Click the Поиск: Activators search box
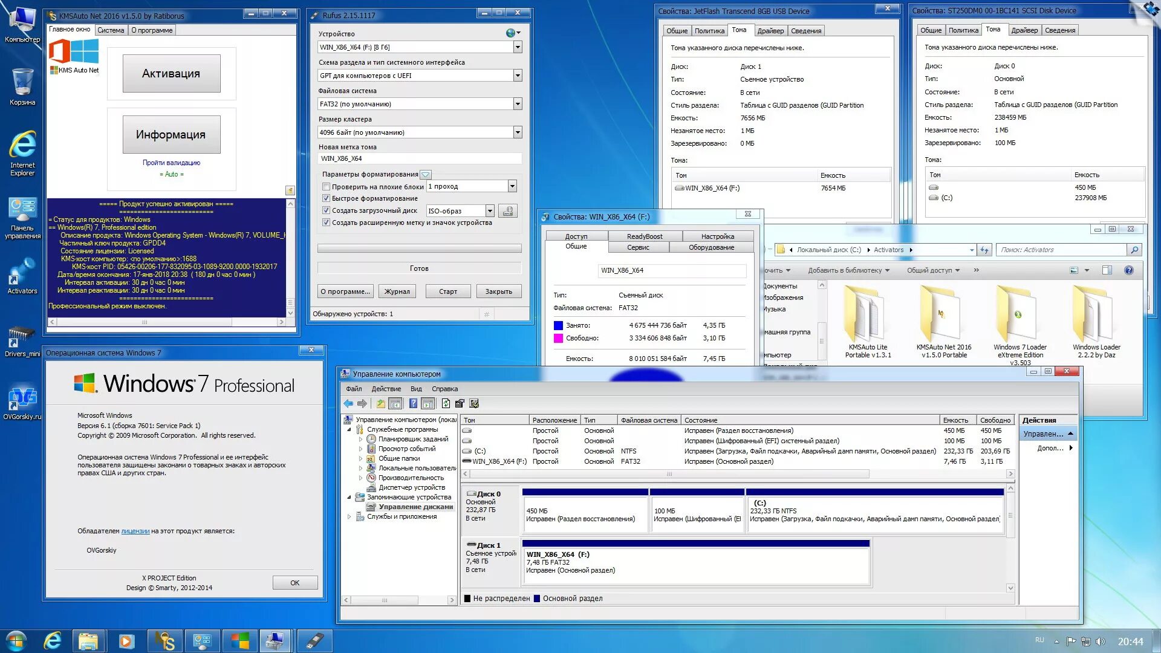This screenshot has height=653, width=1161. pos(1062,250)
